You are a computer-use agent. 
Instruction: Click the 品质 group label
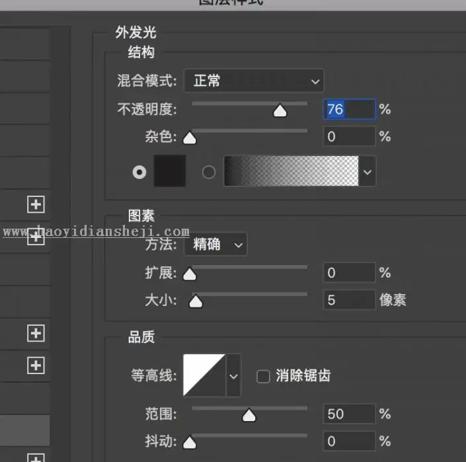141,337
